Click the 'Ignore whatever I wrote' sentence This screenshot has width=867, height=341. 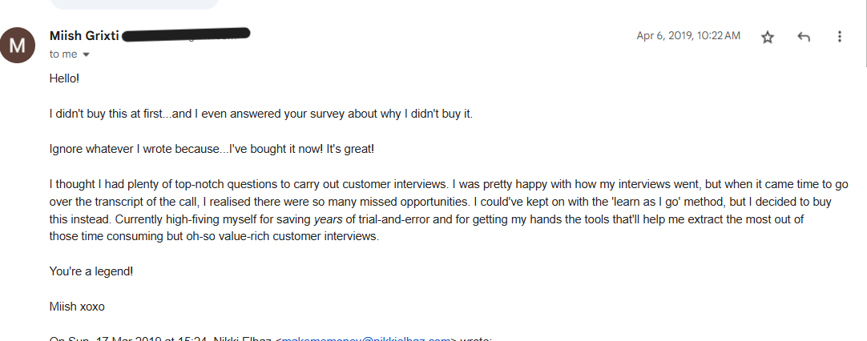(212, 150)
